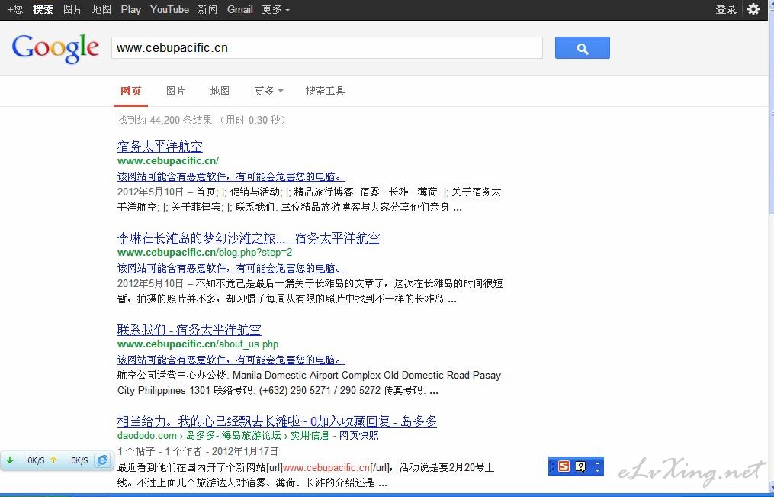
Task: Click malware warning under blog.php result
Action: (231, 268)
